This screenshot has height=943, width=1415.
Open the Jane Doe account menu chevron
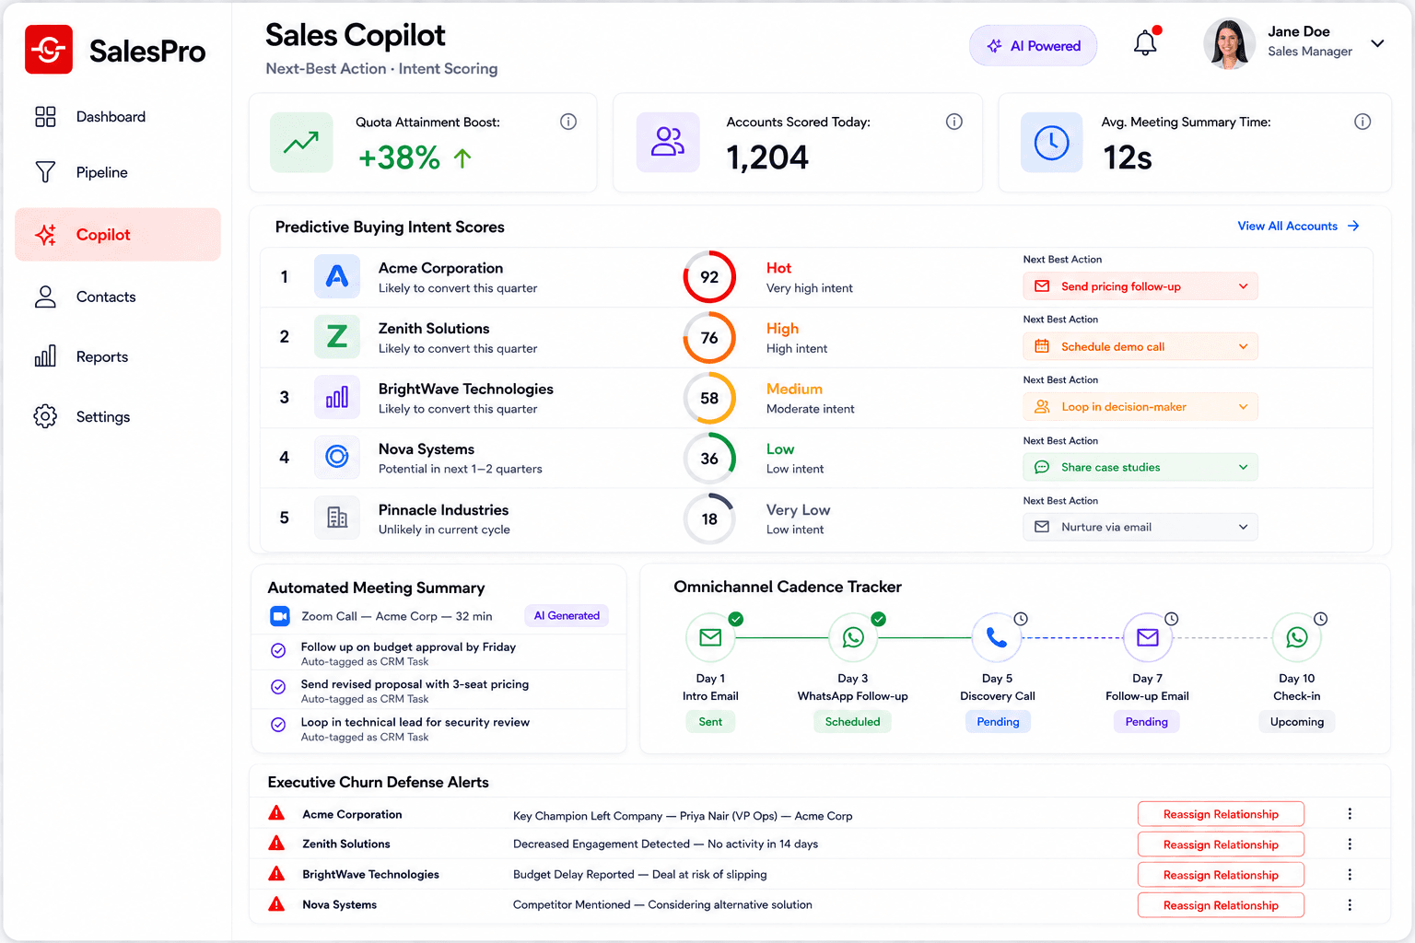1377,43
